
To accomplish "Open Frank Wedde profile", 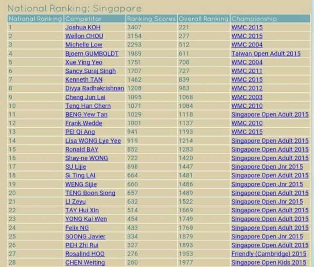I will (x=84, y=123).
